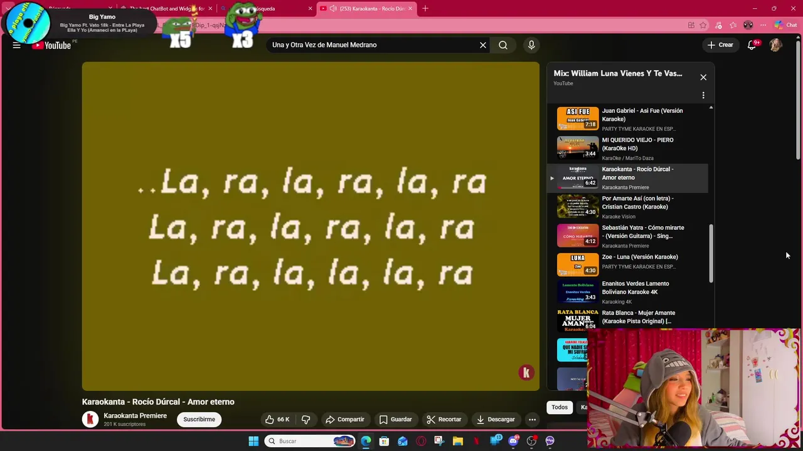Image resolution: width=803 pixels, height=451 pixels.
Task: Click LUNA Zoe video thumbnail
Action: pyautogui.click(x=578, y=265)
